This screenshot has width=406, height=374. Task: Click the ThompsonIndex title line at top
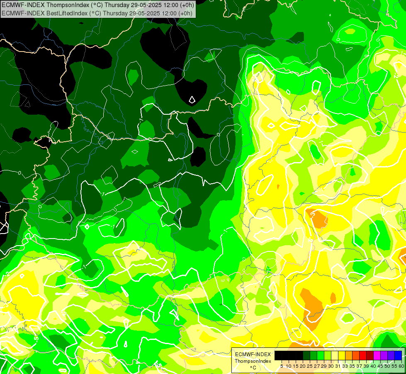coord(97,5)
